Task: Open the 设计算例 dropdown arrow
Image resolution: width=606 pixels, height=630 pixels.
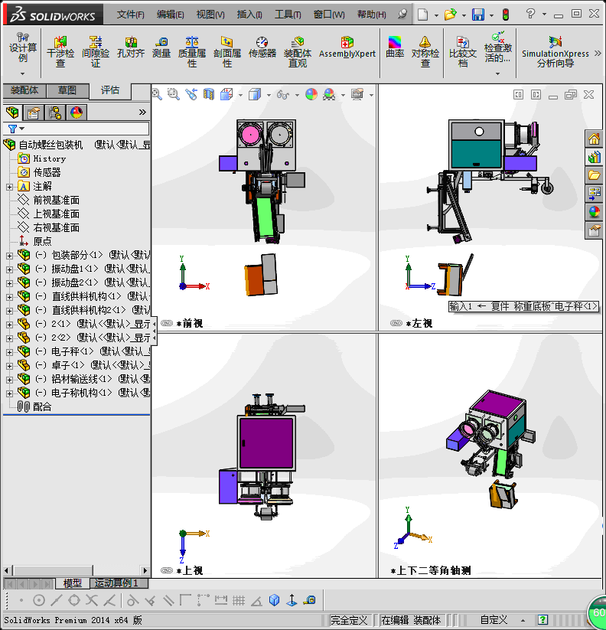Action: click(22, 73)
